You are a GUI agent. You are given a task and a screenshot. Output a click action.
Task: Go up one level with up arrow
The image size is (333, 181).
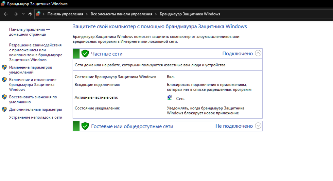(30, 14)
